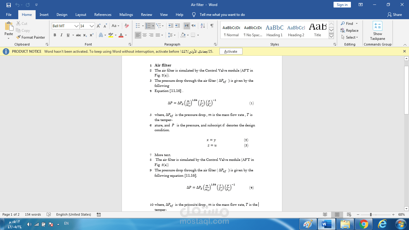The width and height of the screenshot is (409, 230).
Task: Open the Change Case dropdown
Action: 115,26
